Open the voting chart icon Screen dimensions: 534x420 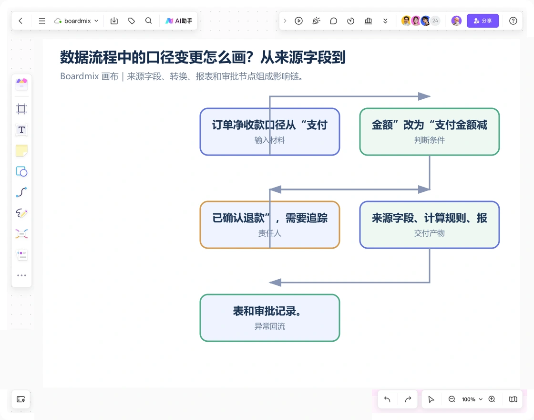tap(368, 21)
